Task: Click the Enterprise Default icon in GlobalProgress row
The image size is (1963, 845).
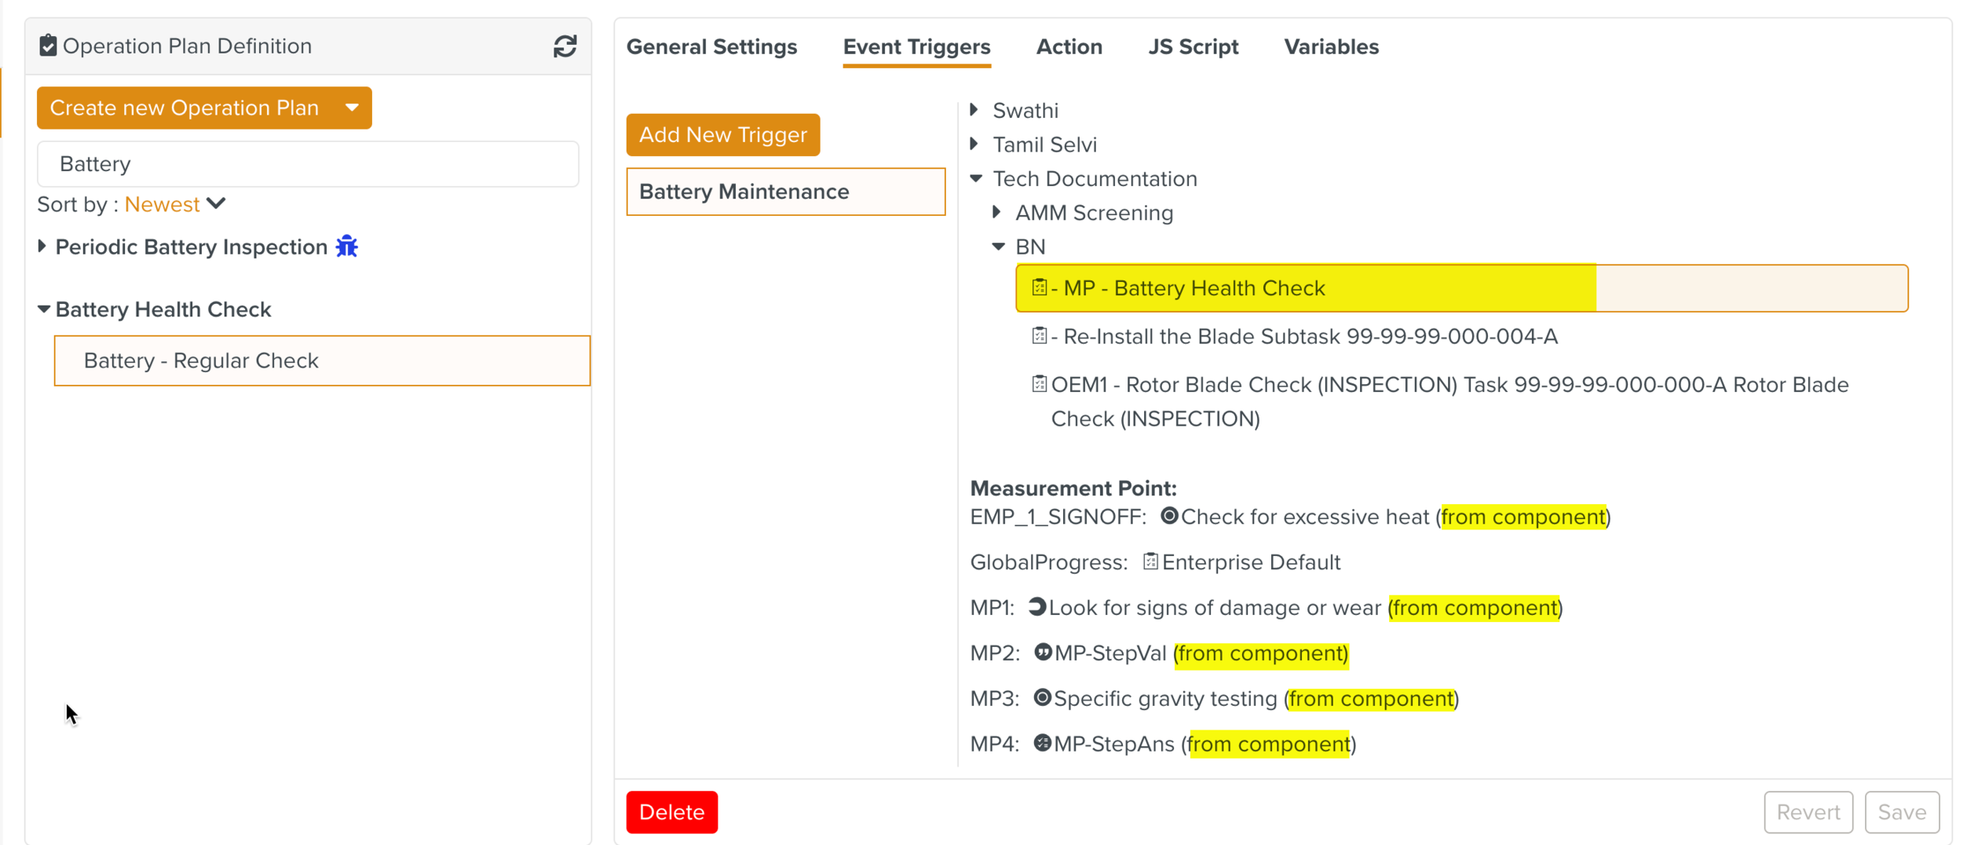Action: coord(1150,562)
